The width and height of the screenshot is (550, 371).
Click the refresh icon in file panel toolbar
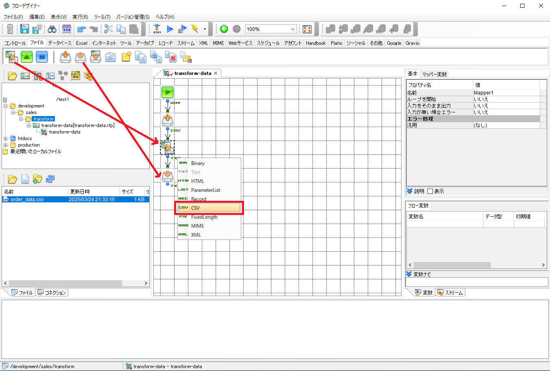click(x=50, y=179)
